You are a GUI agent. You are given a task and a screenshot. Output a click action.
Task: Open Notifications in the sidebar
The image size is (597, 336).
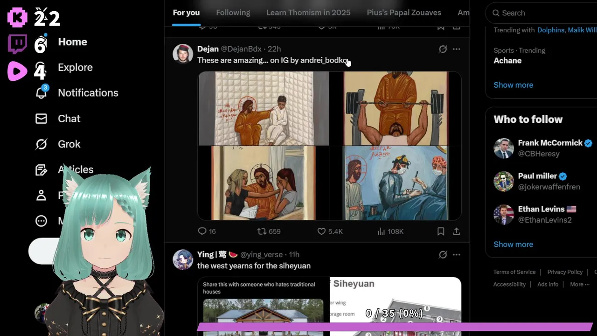[88, 93]
